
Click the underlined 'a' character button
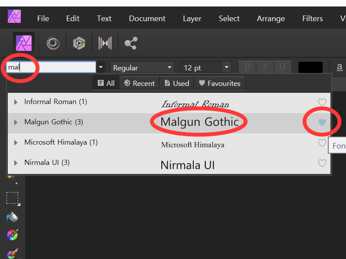(x=340, y=67)
